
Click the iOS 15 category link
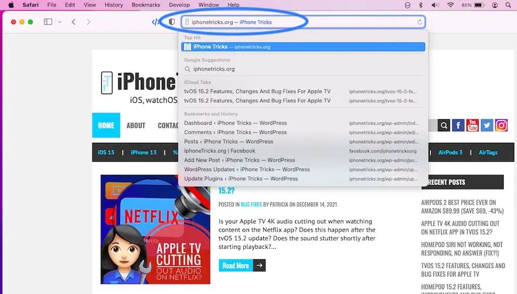[106, 152]
